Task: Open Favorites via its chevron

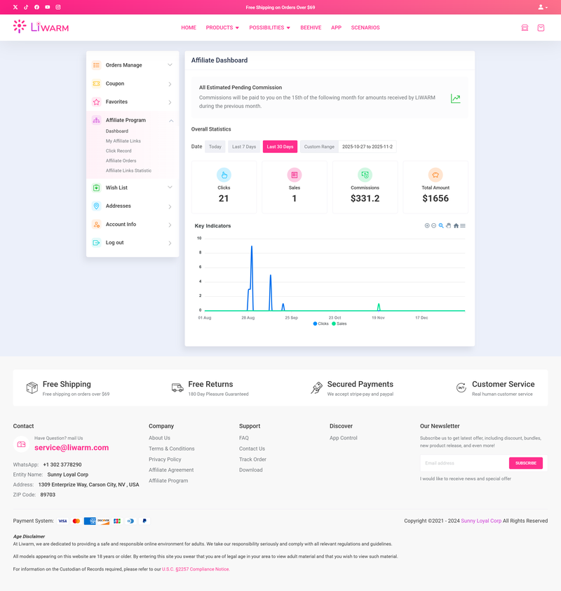Action: tap(170, 102)
